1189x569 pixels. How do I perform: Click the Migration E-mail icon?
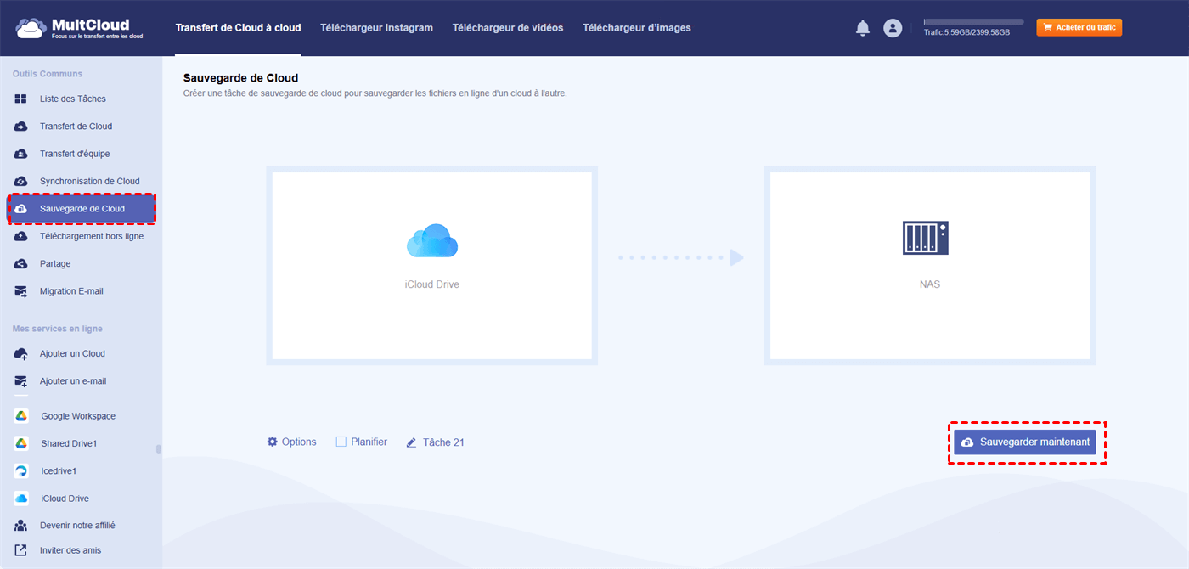21,291
